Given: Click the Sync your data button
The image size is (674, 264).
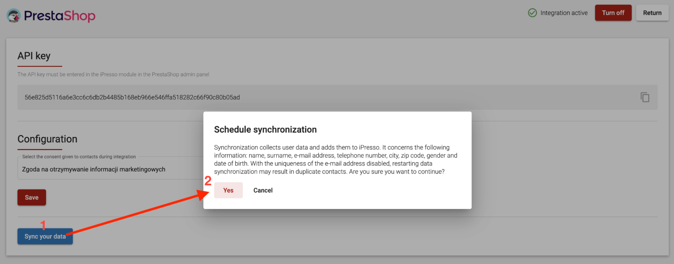Looking at the screenshot, I should [x=45, y=236].
